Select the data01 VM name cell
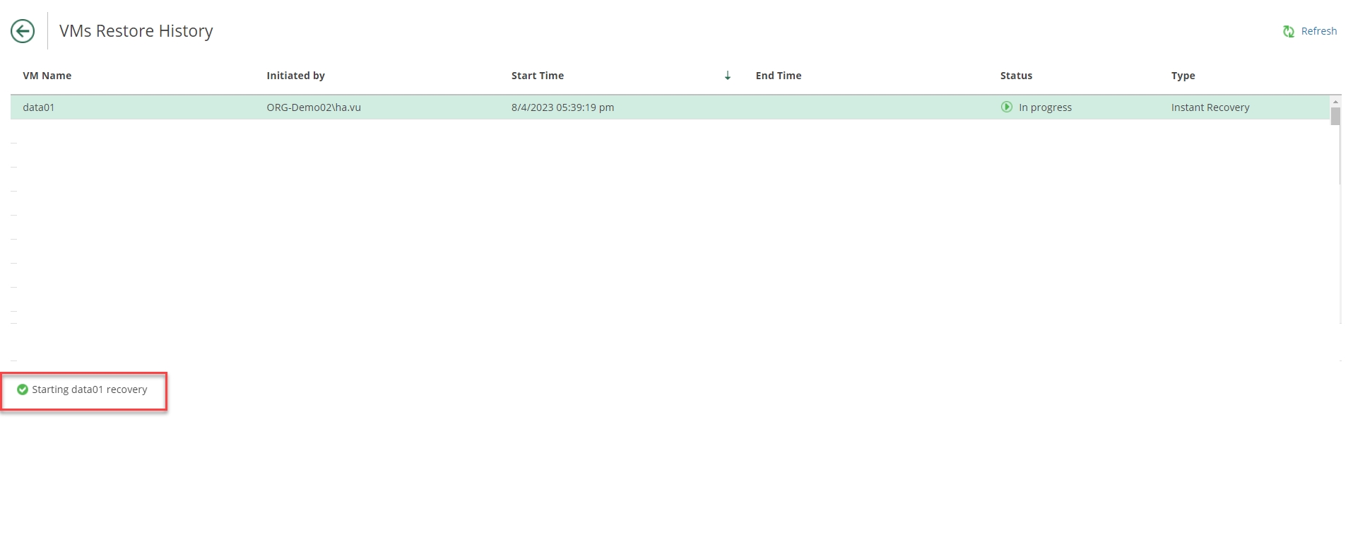1353x557 pixels. click(x=39, y=107)
